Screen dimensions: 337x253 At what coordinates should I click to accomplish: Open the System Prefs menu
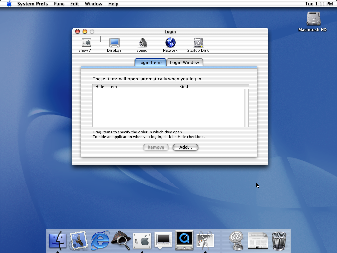point(33,4)
